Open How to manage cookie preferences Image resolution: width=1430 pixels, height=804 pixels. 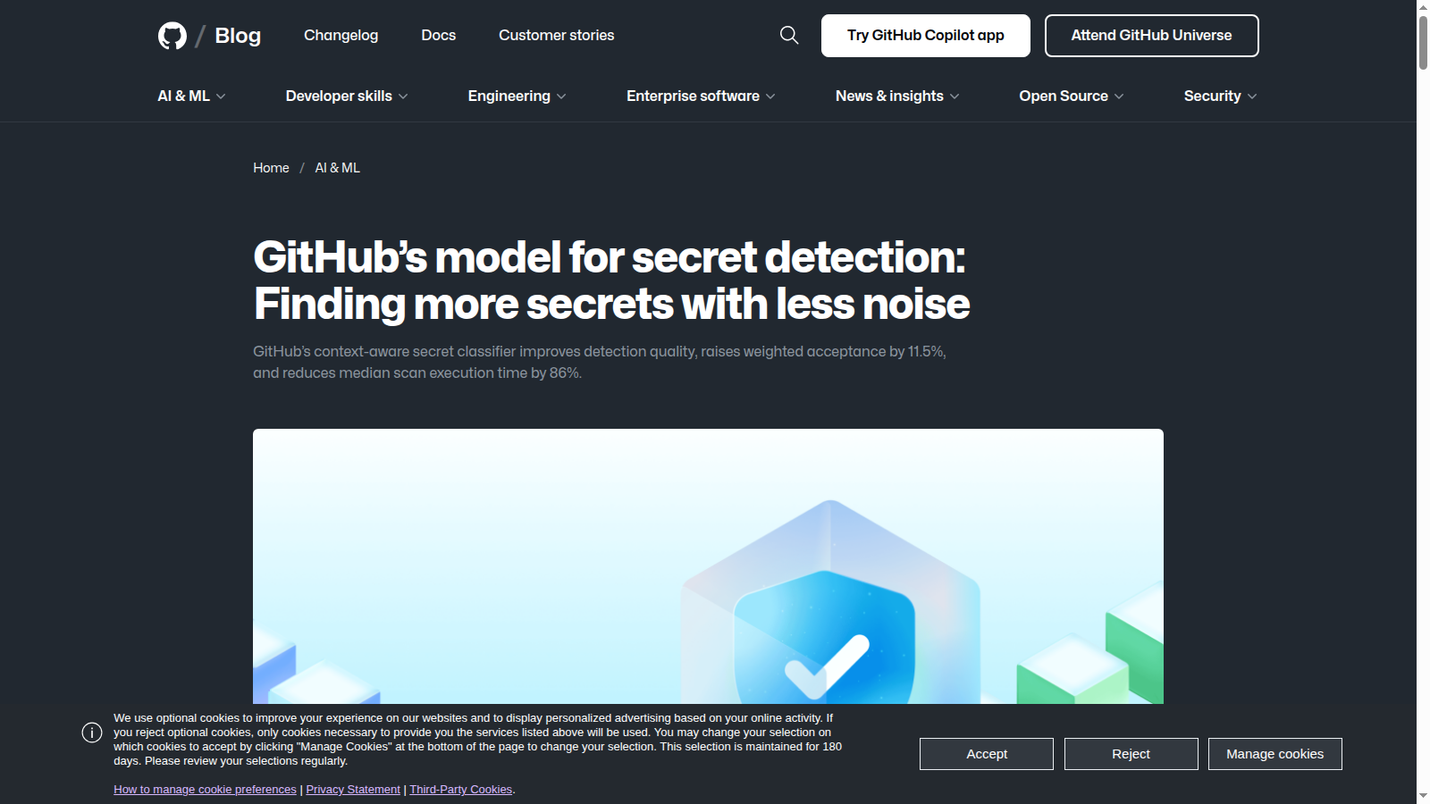pyautogui.click(x=205, y=790)
